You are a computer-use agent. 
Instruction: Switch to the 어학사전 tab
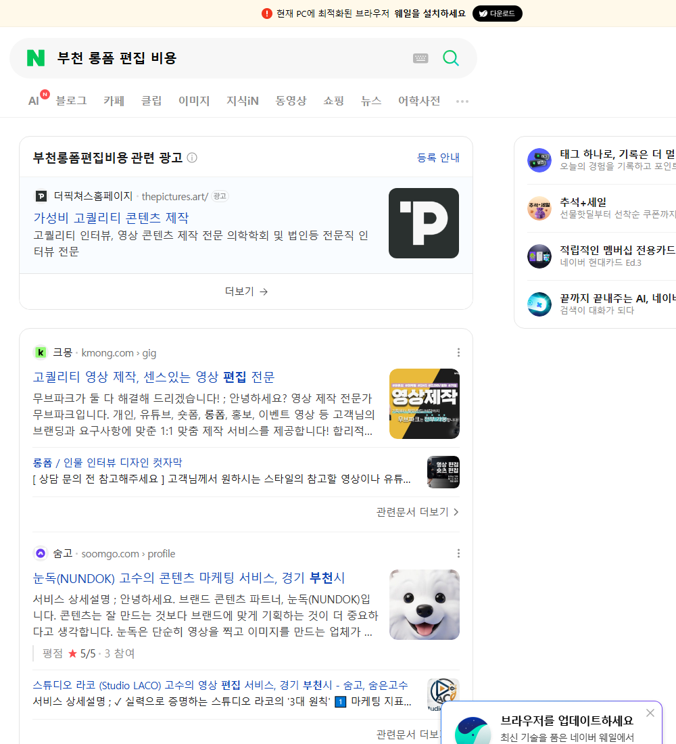pos(419,101)
